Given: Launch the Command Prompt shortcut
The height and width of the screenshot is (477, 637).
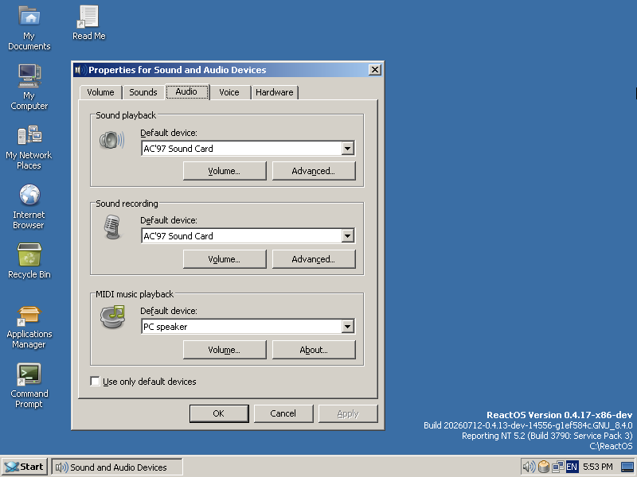Looking at the screenshot, I should pyautogui.click(x=29, y=386).
